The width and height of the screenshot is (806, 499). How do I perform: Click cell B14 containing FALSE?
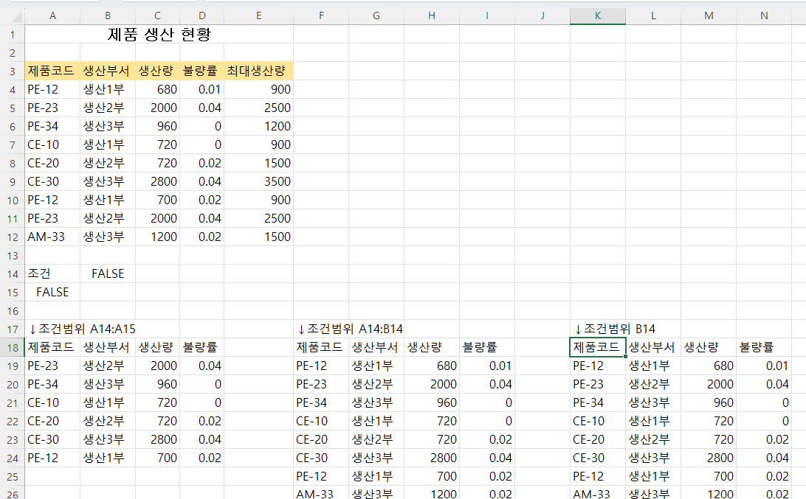(x=108, y=273)
